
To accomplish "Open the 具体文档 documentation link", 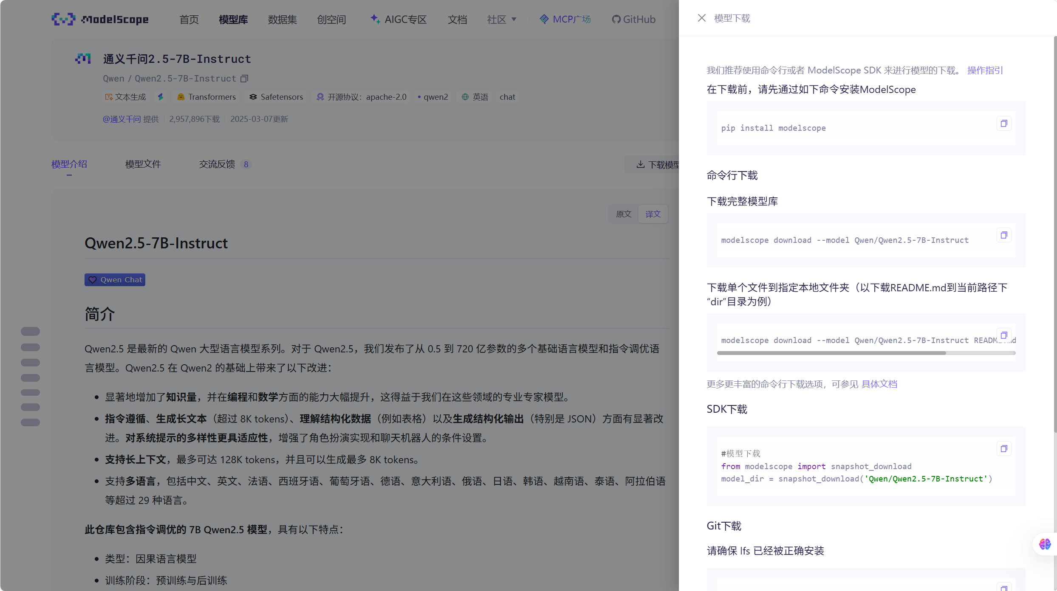I will pyautogui.click(x=879, y=384).
